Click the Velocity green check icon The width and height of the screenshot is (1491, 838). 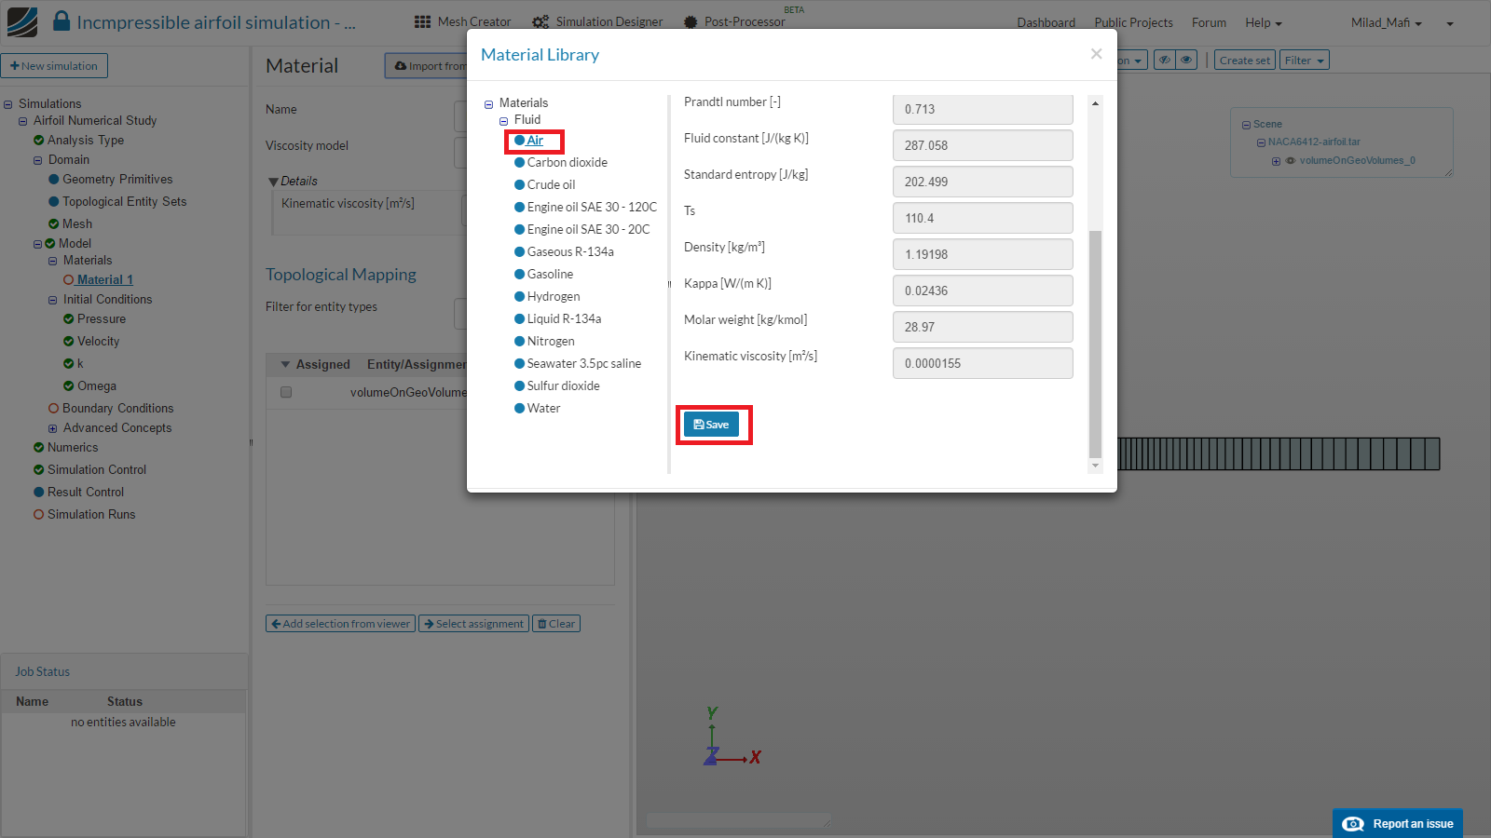click(69, 342)
